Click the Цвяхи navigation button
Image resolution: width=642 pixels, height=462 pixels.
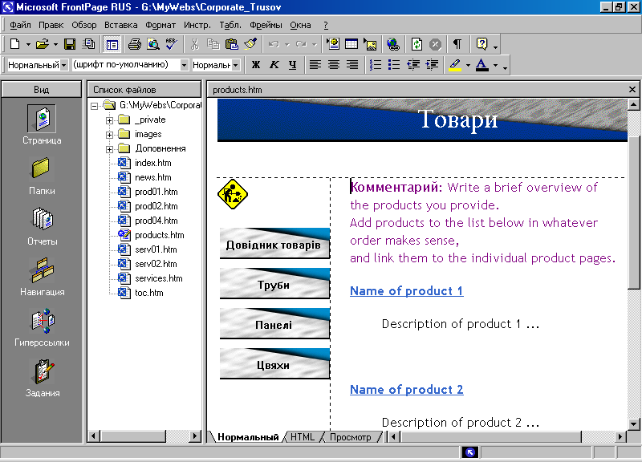[274, 364]
